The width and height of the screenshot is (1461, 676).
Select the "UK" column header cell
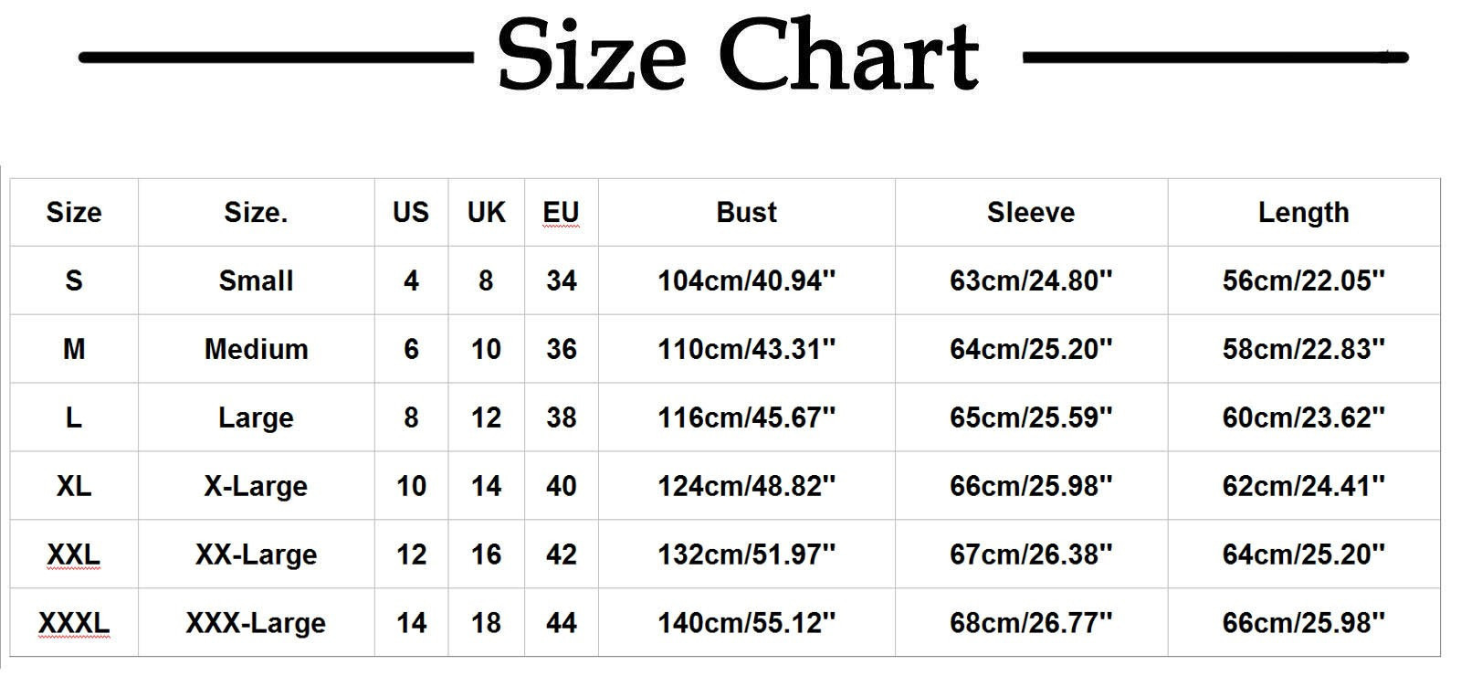point(486,212)
